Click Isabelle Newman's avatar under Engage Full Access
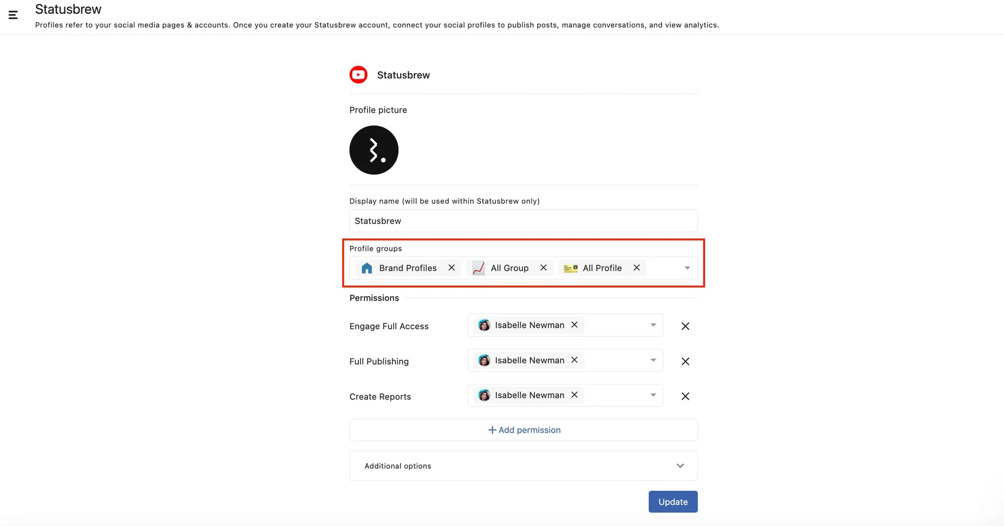 click(x=484, y=325)
